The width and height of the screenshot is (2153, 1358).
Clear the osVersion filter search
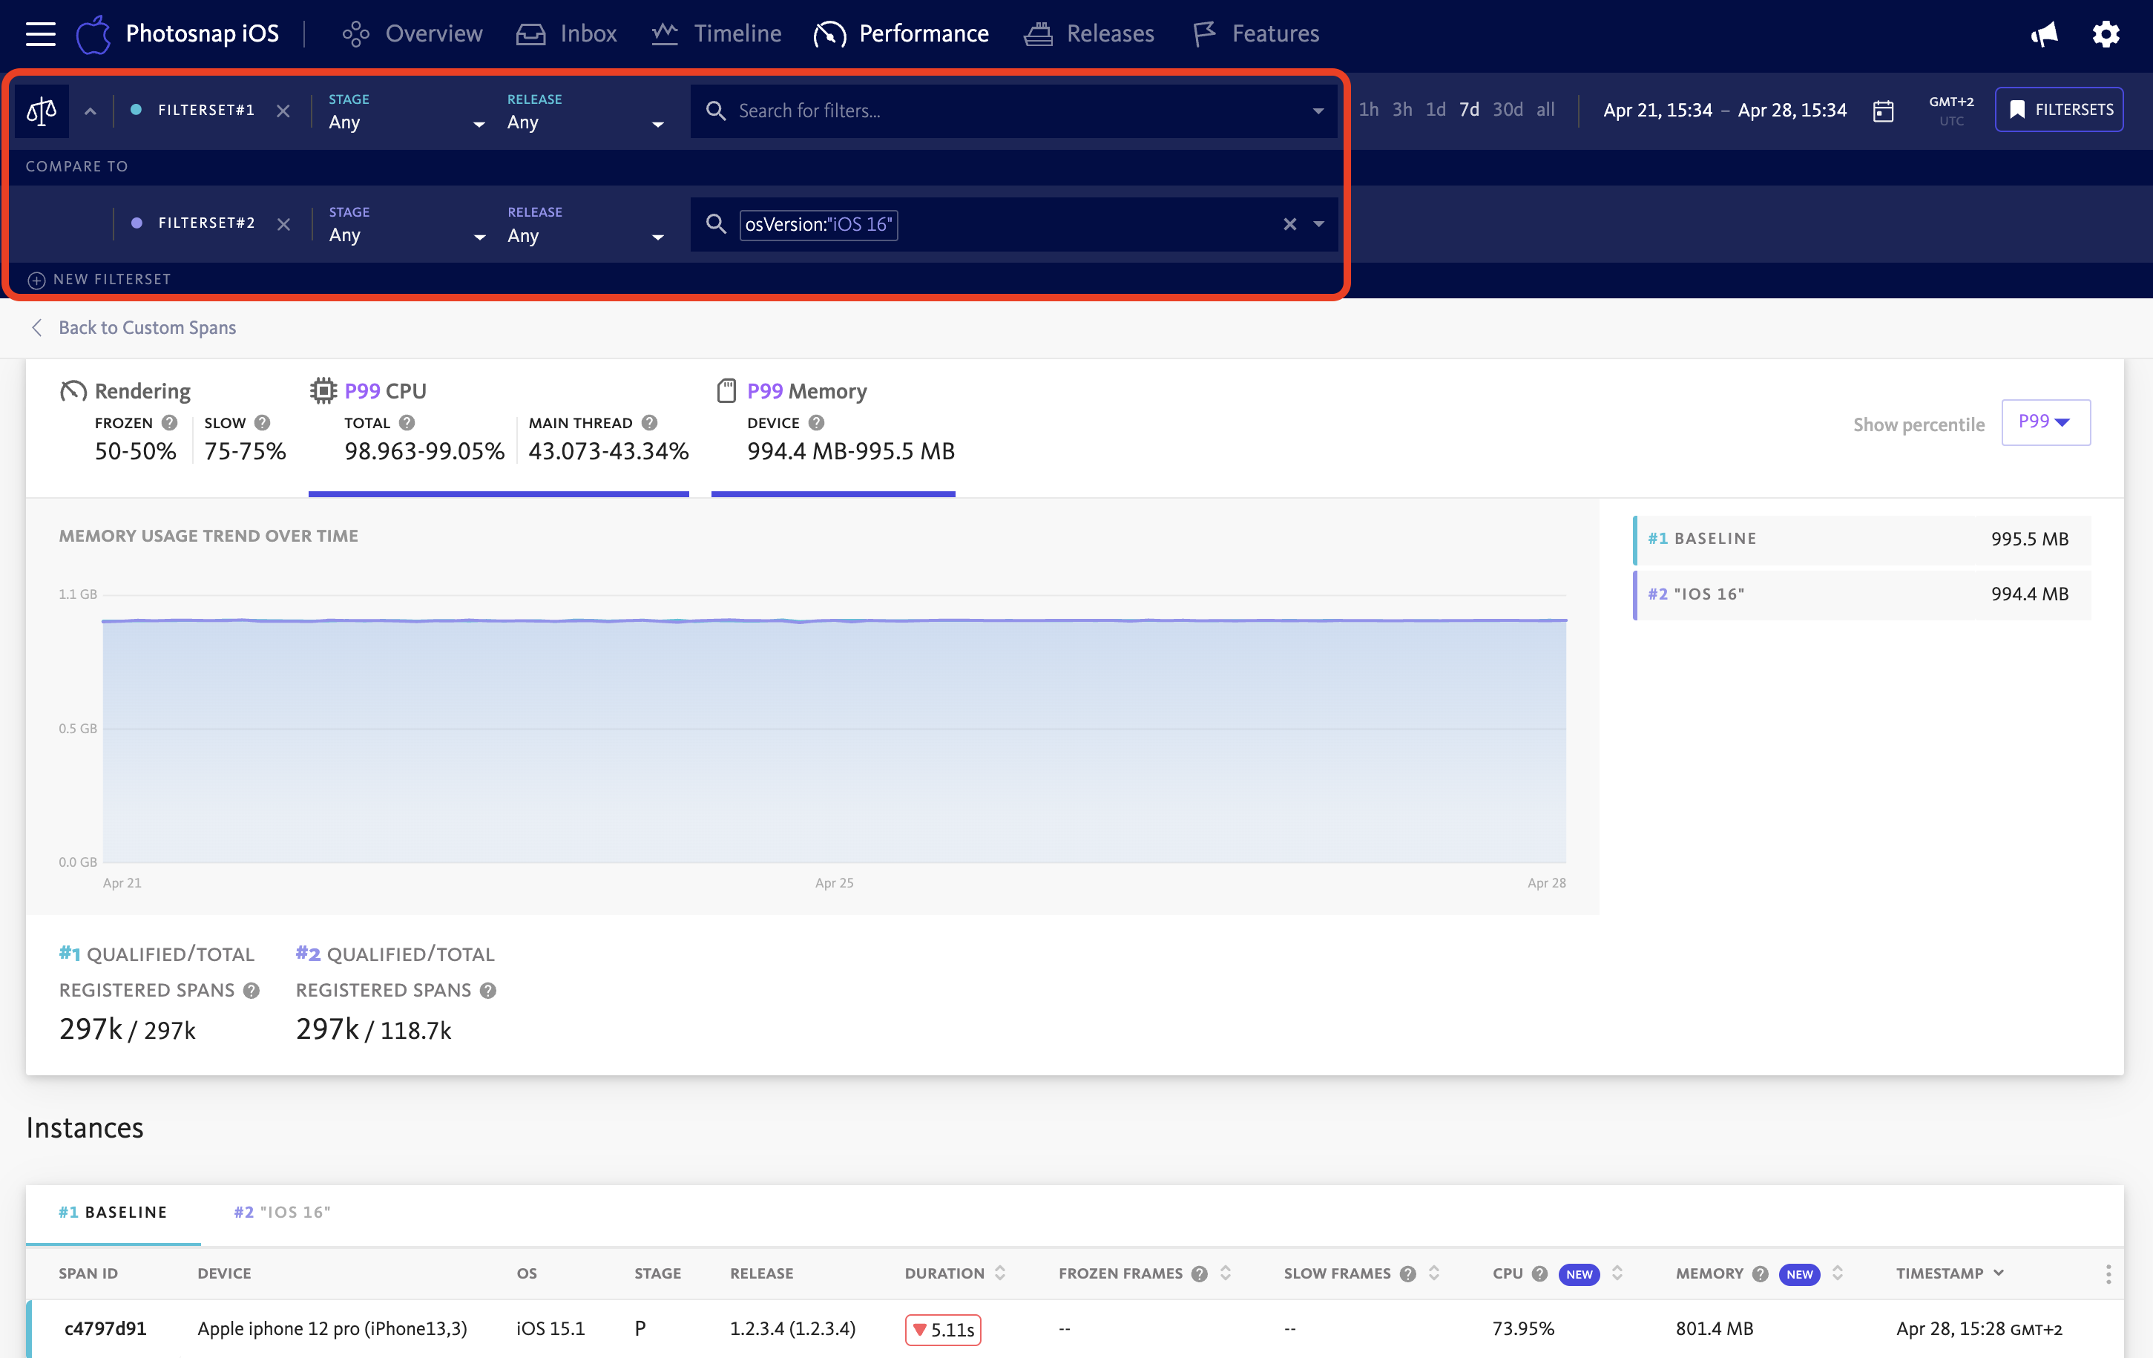pyautogui.click(x=1289, y=223)
